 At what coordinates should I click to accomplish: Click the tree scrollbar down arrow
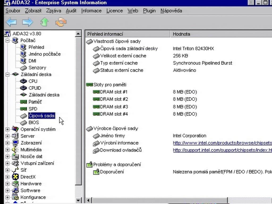pyautogui.click(x=78, y=200)
